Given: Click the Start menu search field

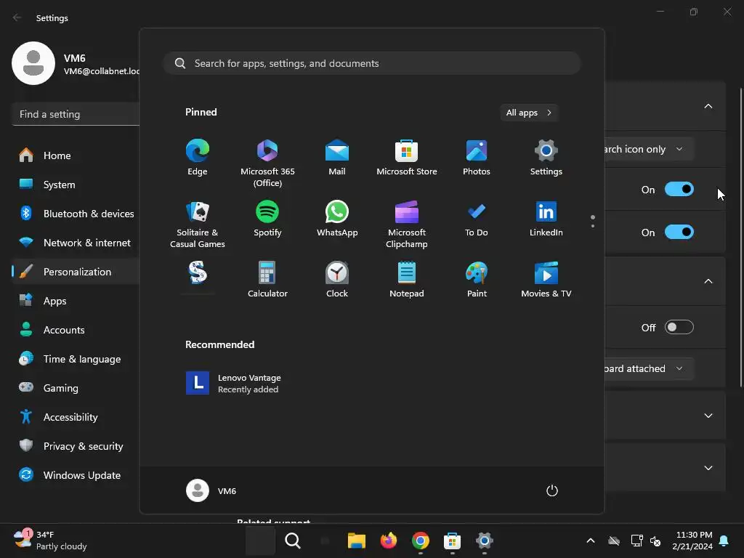Looking at the screenshot, I should (372, 63).
